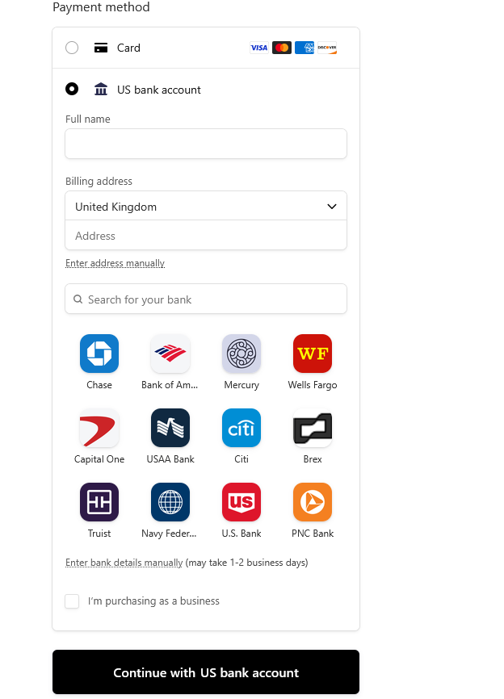This screenshot has height=699, width=504.
Task: Select the US bank account radio button
Action: pyautogui.click(x=72, y=89)
